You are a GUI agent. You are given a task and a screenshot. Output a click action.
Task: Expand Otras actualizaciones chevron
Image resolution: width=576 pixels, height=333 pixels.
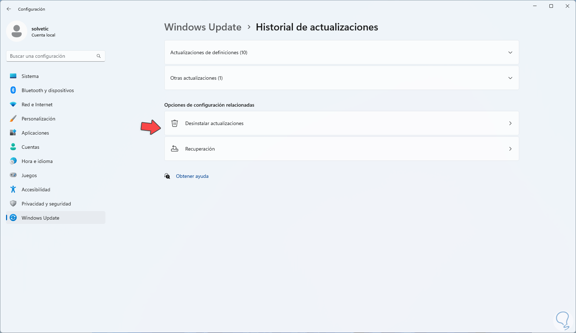(510, 78)
